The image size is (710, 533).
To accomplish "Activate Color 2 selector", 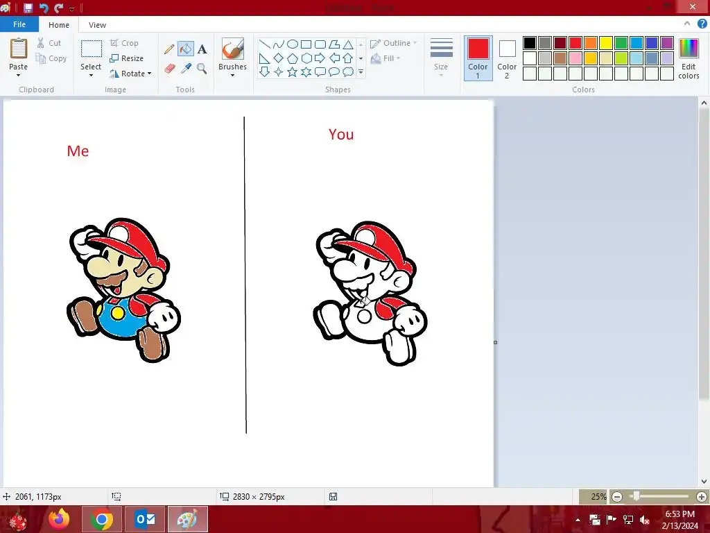I will pyautogui.click(x=507, y=58).
